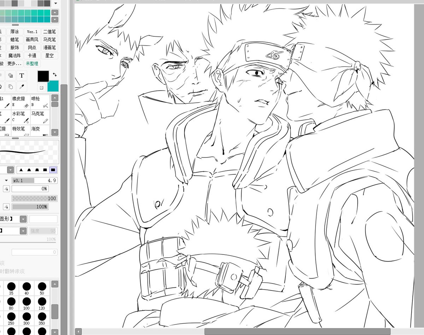
Task: Open the black foreground color swatch
Action: point(43,76)
